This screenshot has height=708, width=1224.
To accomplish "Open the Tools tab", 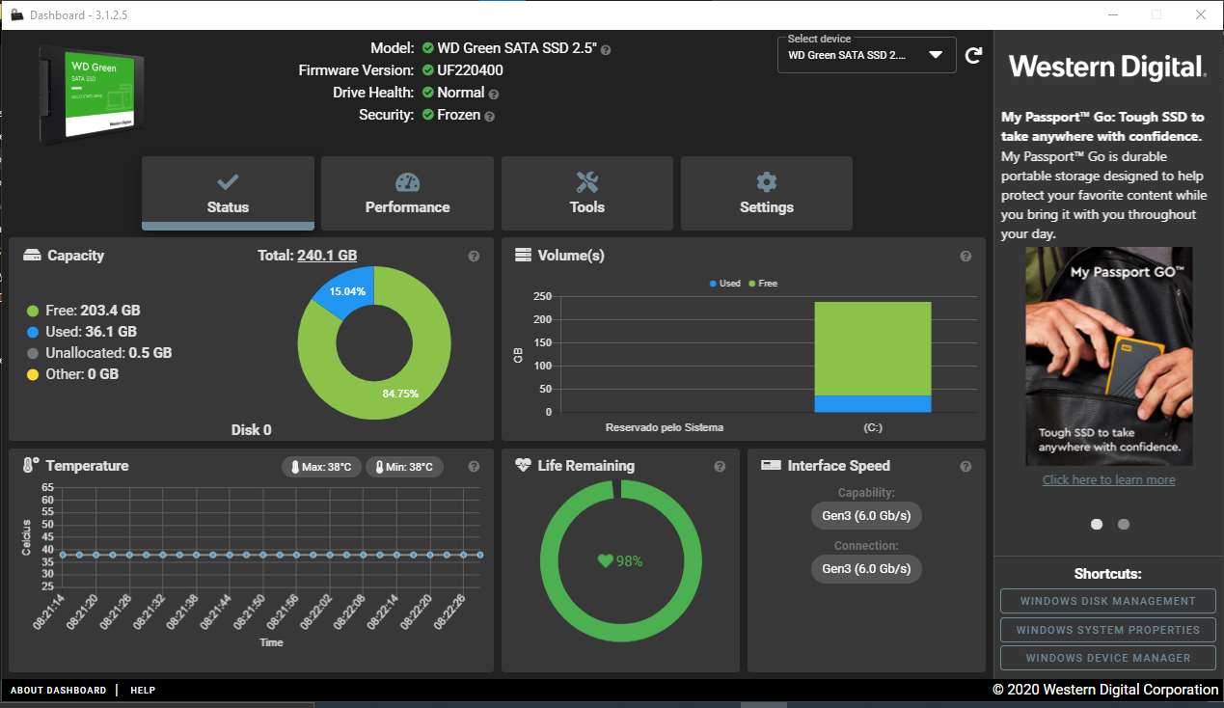I will [x=586, y=193].
